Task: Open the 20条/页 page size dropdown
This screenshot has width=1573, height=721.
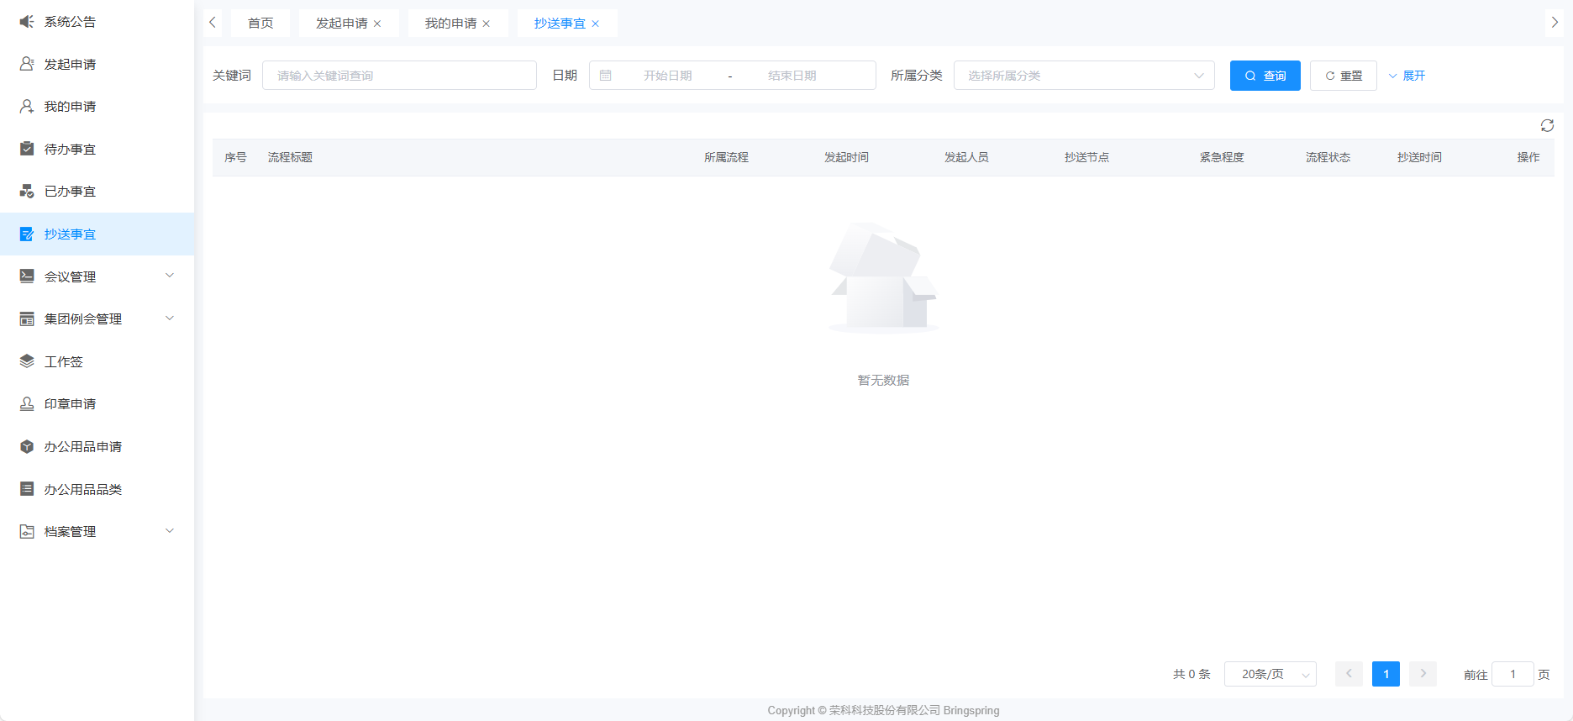Action: tap(1270, 674)
